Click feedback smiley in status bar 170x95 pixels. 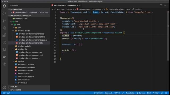point(162,93)
